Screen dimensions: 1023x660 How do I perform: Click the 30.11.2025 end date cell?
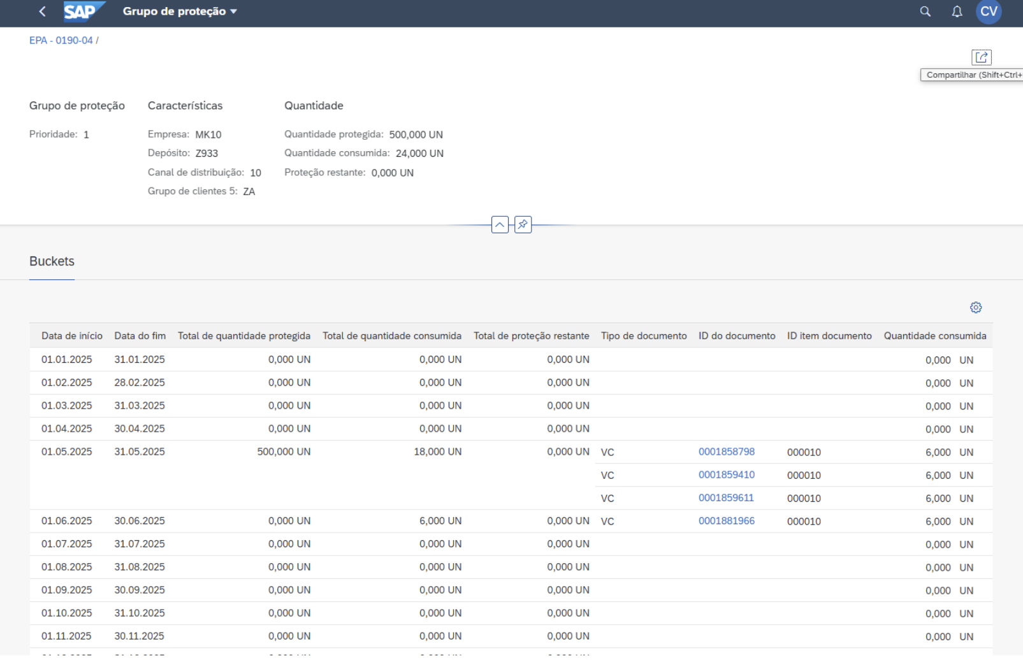140,635
